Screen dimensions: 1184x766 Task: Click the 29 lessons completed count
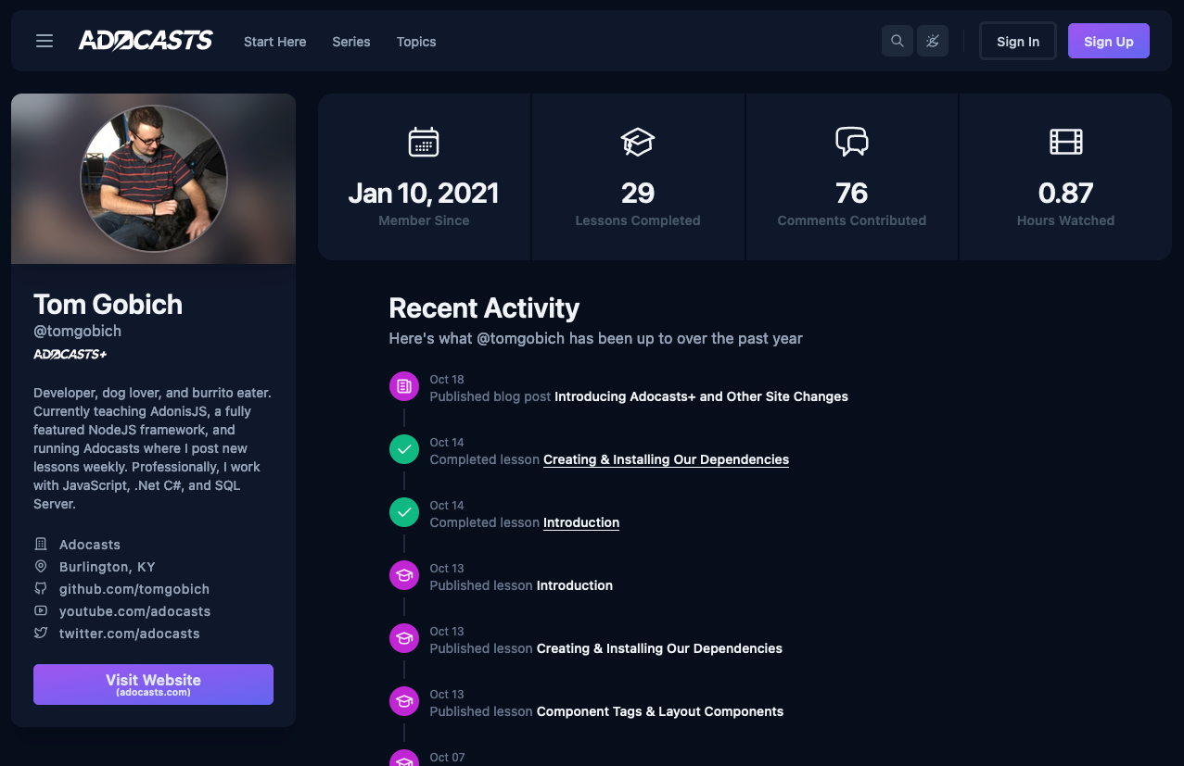[638, 193]
